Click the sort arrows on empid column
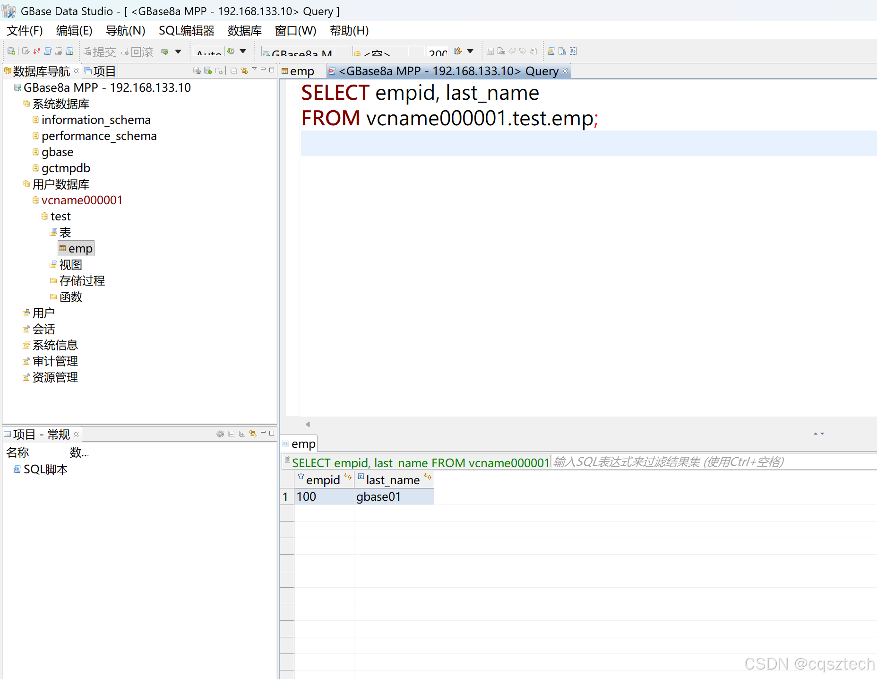The image size is (877, 679). click(x=348, y=476)
